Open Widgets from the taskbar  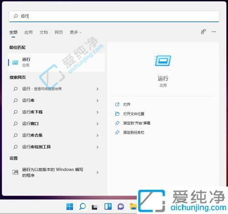108,207
